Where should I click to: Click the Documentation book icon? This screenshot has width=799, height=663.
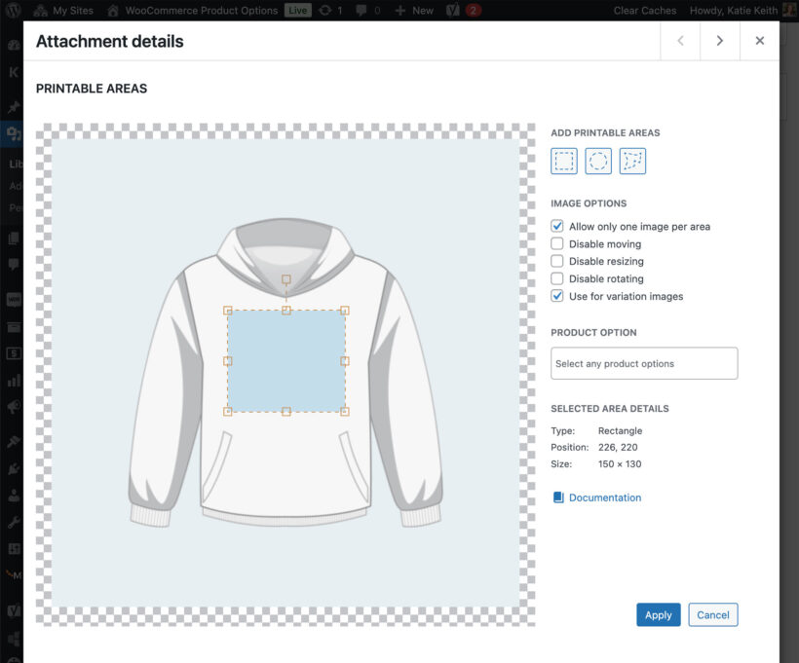coord(558,497)
